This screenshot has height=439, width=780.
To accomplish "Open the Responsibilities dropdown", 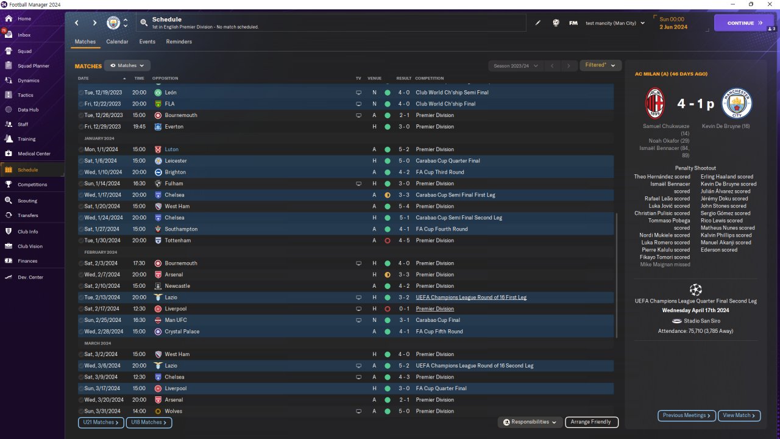I will pyautogui.click(x=530, y=422).
